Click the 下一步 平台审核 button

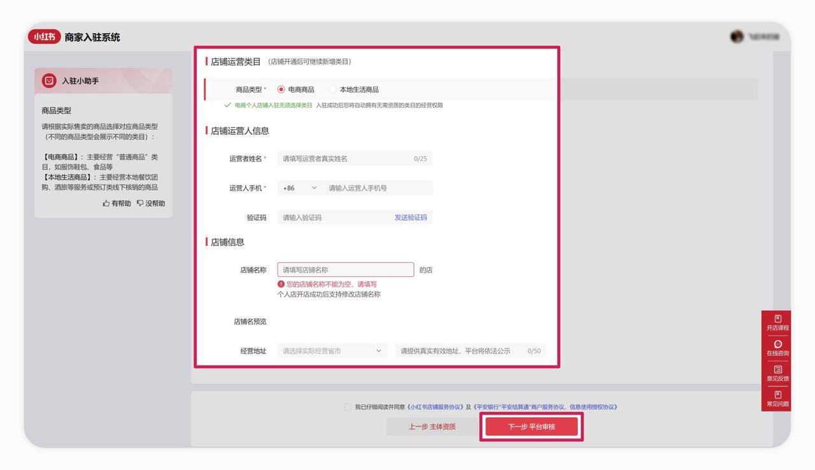pyautogui.click(x=531, y=427)
